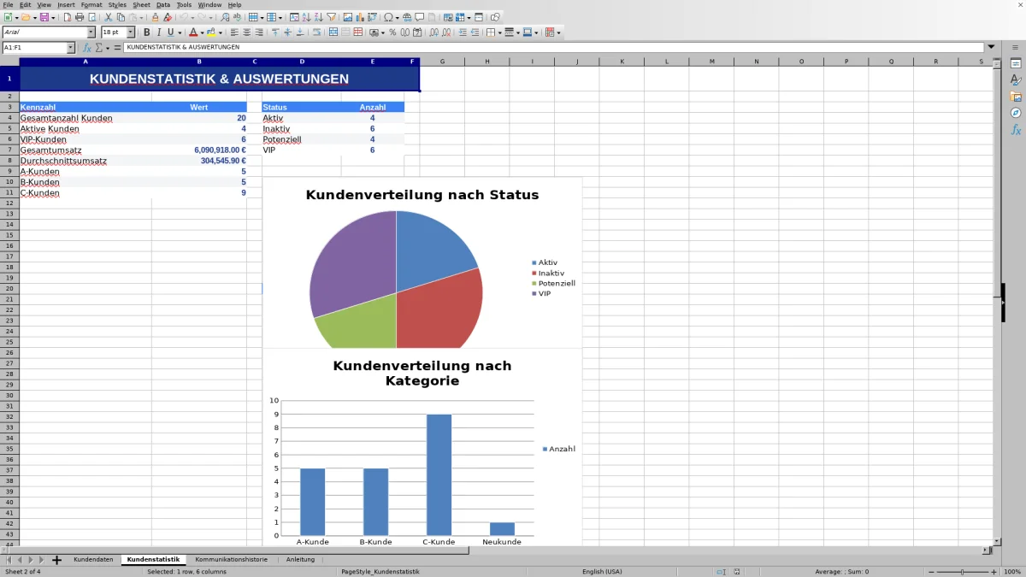Click the add new sheet button
The width and height of the screenshot is (1026, 577).
point(56,559)
